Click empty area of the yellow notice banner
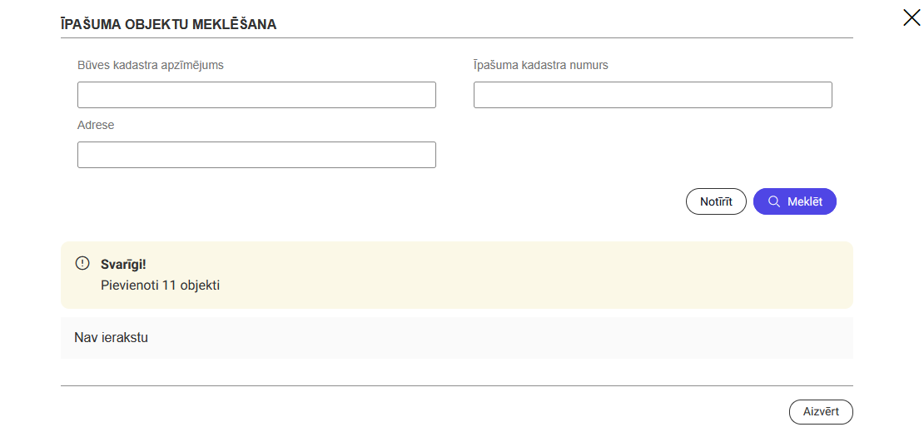The height and width of the screenshot is (437, 924). [x=541, y=275]
